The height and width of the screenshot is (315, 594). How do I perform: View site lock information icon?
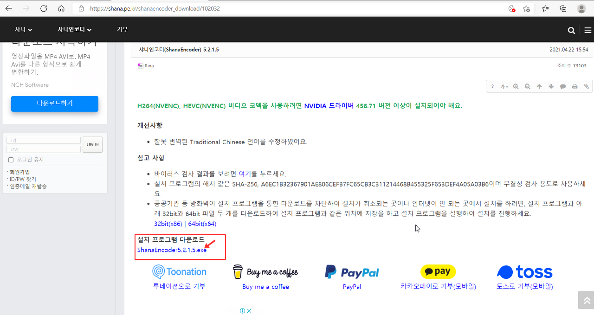81,8
